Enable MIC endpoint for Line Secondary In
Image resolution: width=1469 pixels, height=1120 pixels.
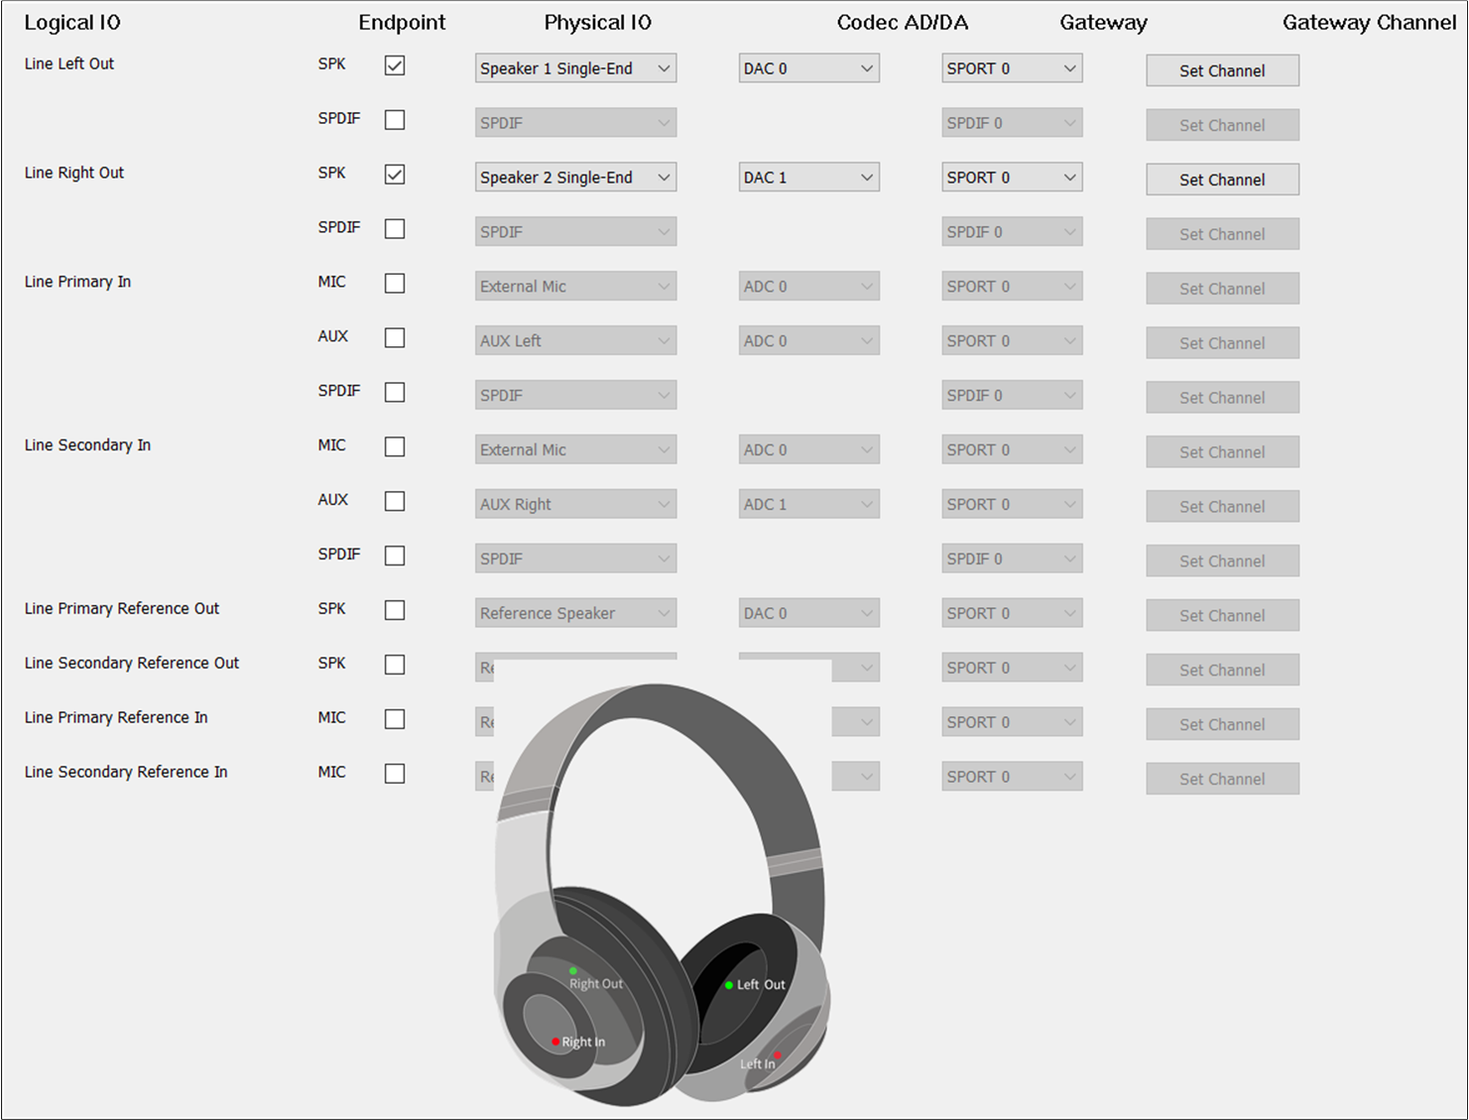(395, 447)
